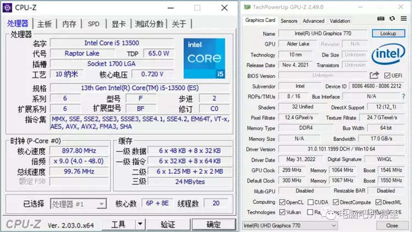Click the 工具 button
The width and height of the screenshot is (412, 232).
click(x=119, y=224)
